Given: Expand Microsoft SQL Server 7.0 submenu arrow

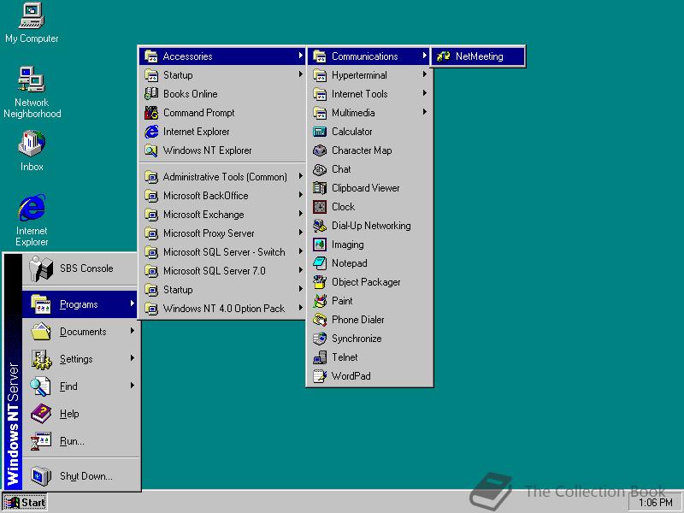Looking at the screenshot, I should pos(301,270).
